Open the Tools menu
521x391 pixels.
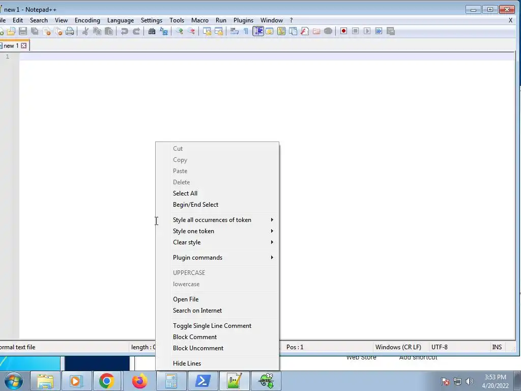177,20
